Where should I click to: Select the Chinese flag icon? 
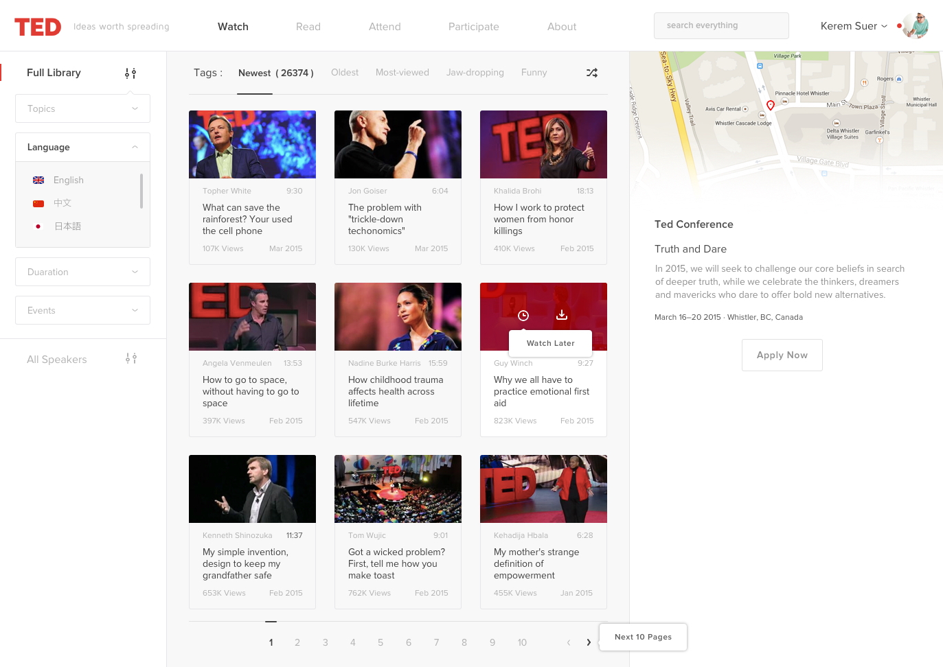38,203
